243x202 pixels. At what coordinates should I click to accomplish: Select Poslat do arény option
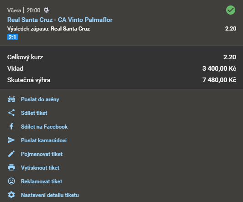[40, 99]
